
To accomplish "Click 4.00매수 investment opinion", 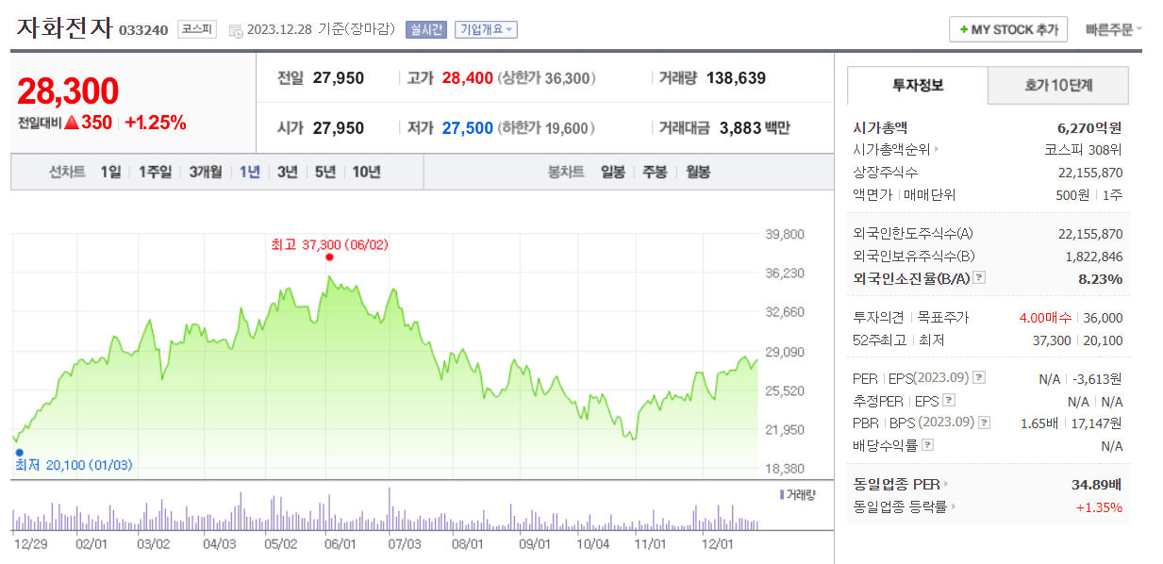I will [1045, 318].
